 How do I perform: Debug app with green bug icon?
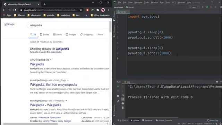207,7
